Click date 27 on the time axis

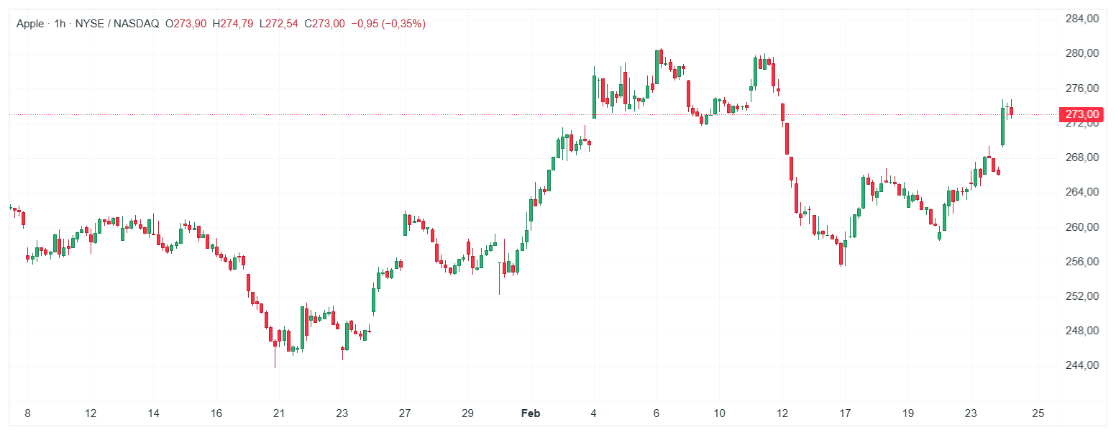(x=405, y=413)
